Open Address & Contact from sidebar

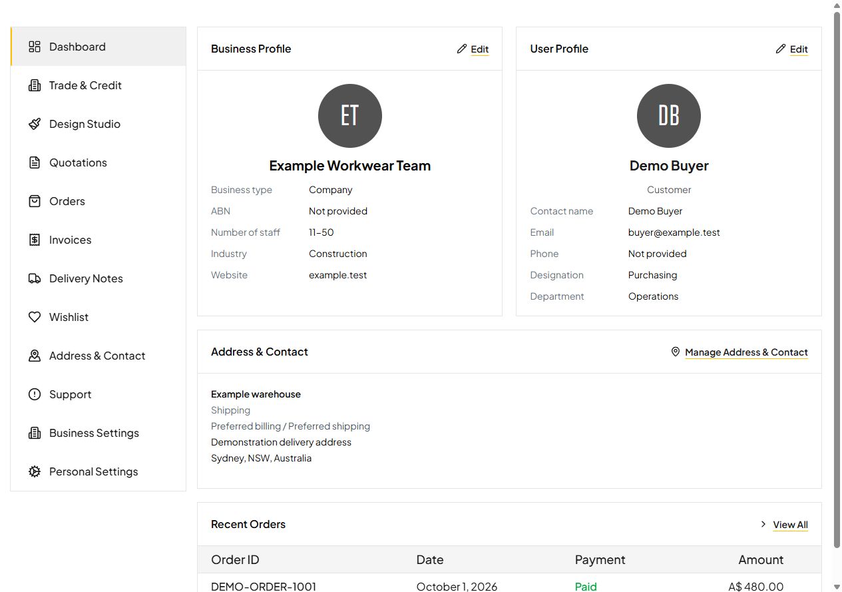99,356
